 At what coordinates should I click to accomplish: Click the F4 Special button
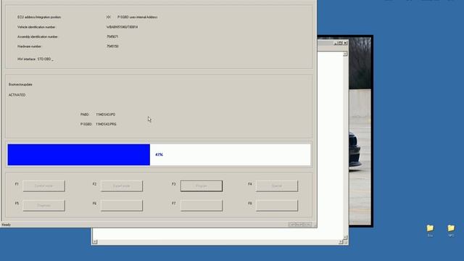click(x=277, y=186)
